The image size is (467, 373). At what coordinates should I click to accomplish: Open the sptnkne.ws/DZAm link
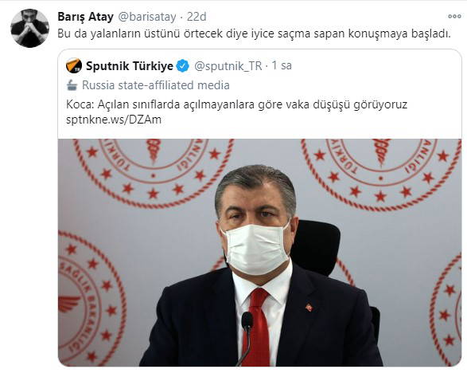point(114,120)
